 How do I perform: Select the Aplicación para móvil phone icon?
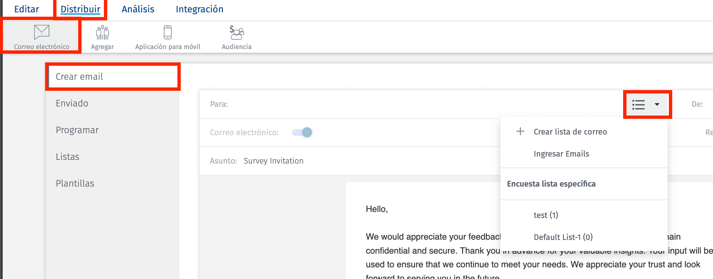coord(168,32)
